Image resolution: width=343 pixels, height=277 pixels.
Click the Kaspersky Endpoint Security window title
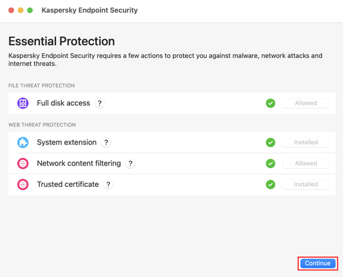pyautogui.click(x=90, y=10)
